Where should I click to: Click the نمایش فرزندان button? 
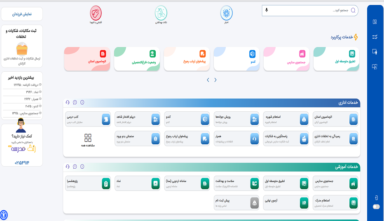click(x=22, y=14)
